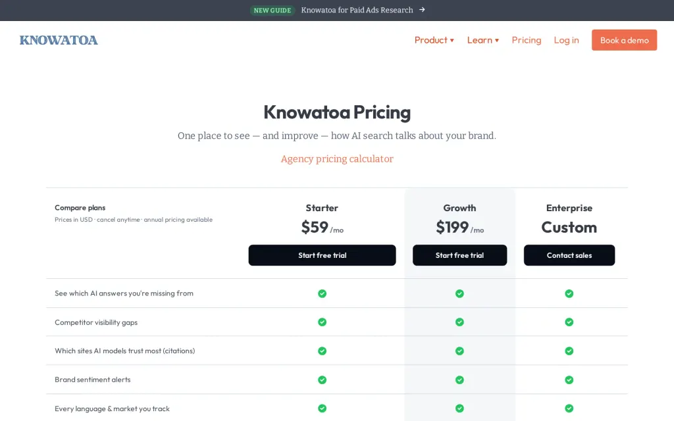Click the Growth plan name
The height and width of the screenshot is (421, 674).
(459, 208)
